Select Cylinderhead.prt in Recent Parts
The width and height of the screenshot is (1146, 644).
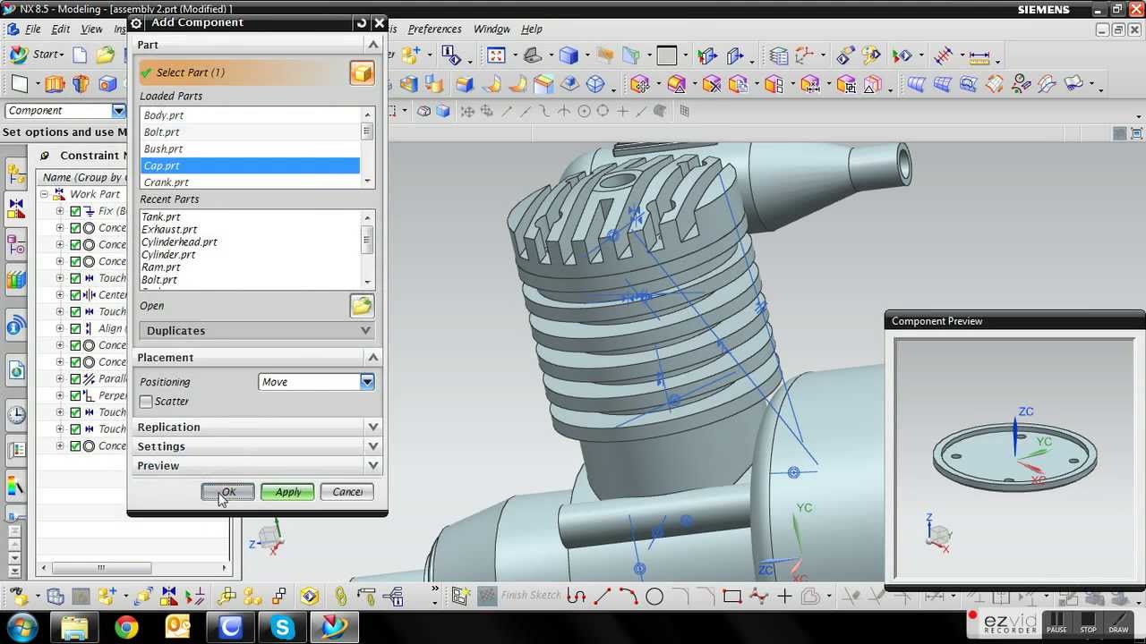click(179, 242)
